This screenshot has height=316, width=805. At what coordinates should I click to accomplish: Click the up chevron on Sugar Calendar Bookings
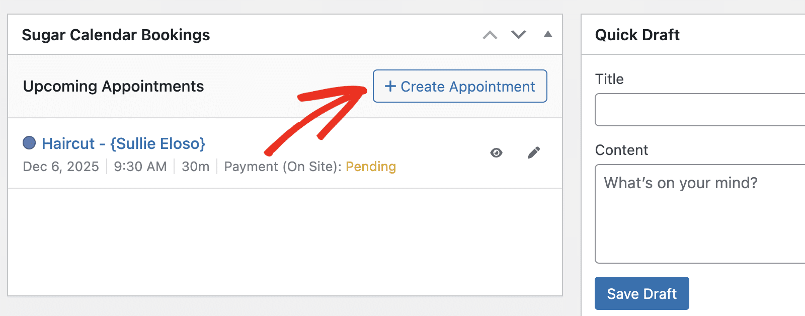click(490, 35)
